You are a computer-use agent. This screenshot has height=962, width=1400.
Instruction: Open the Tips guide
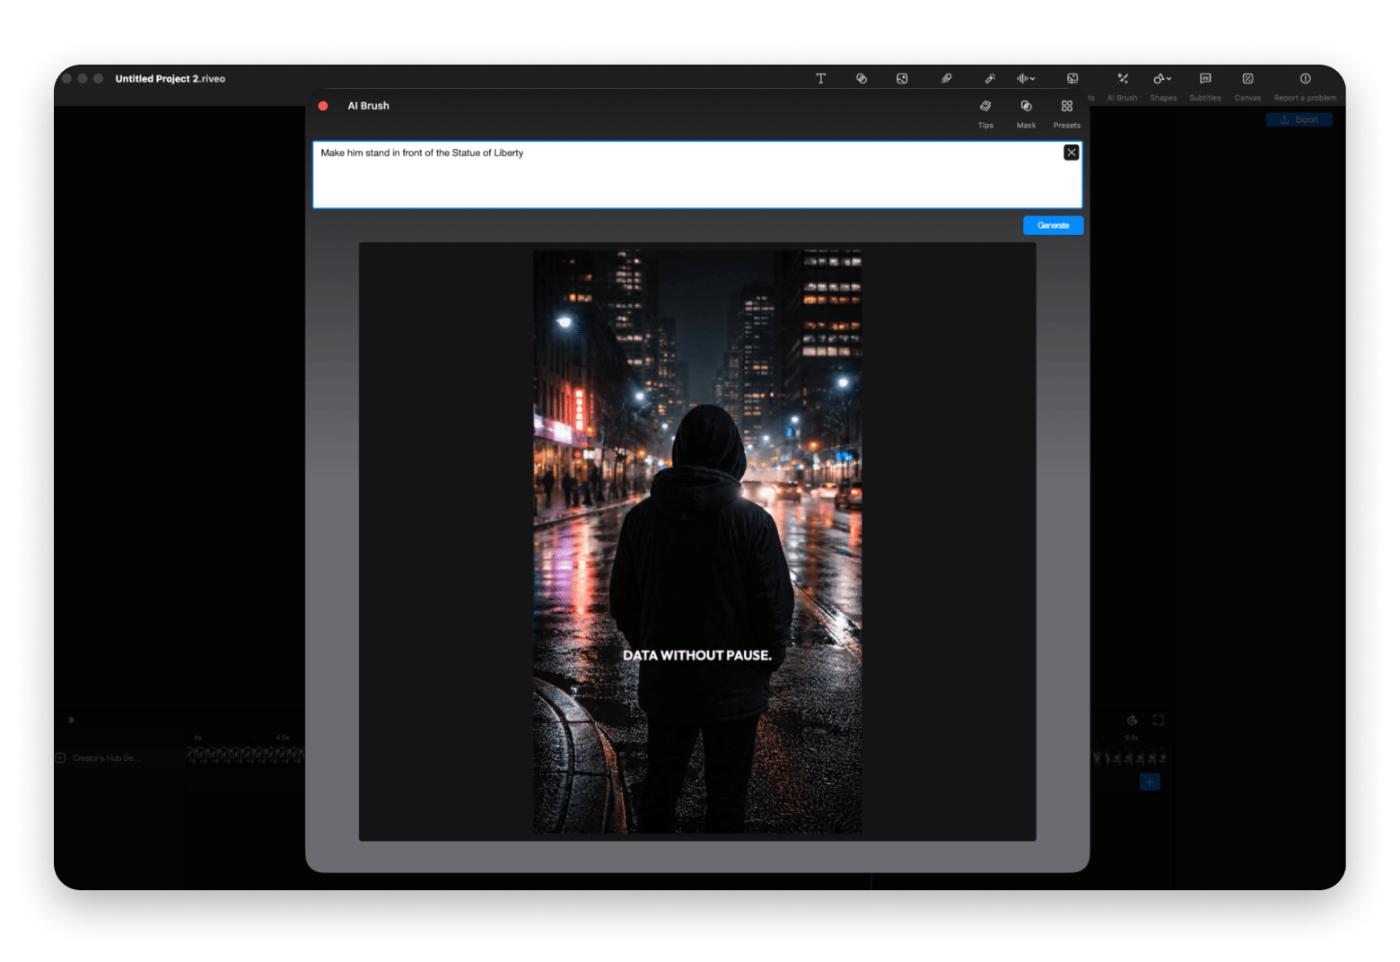pos(985,112)
